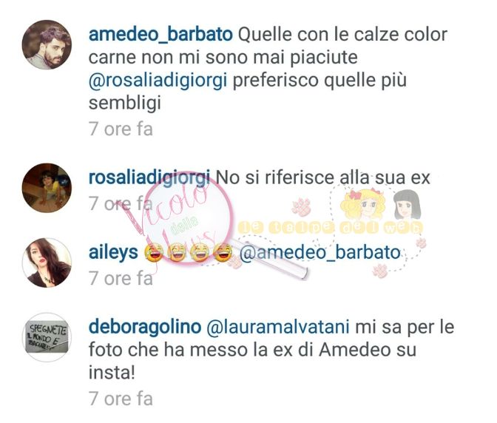The image size is (497, 423).
Task: Tap the deboragolino username
Action: point(145,328)
